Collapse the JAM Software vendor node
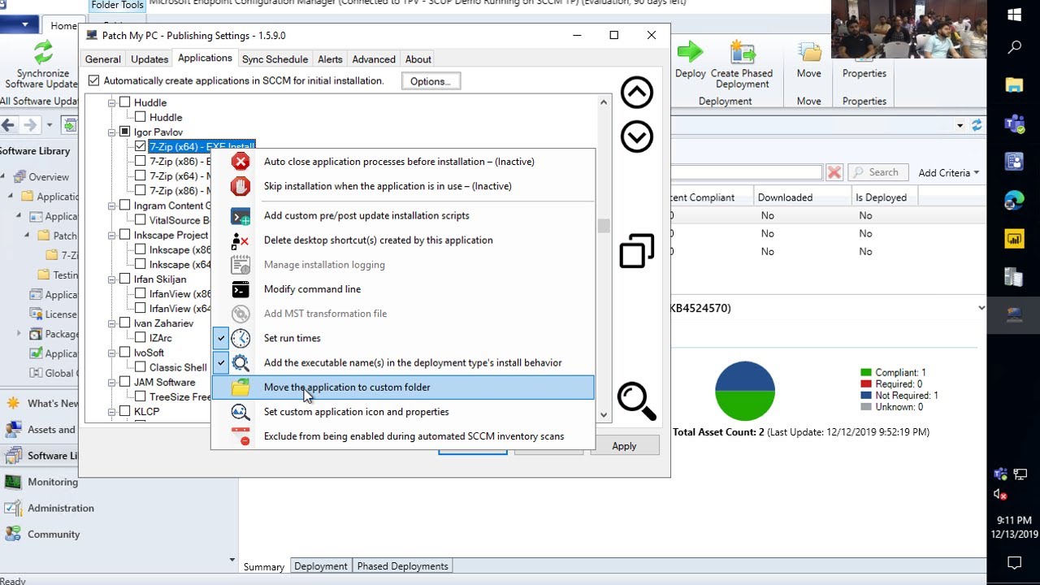This screenshot has height=585, width=1040. (x=112, y=382)
